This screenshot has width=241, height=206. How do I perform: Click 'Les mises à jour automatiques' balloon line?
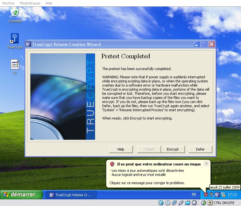[147, 171]
